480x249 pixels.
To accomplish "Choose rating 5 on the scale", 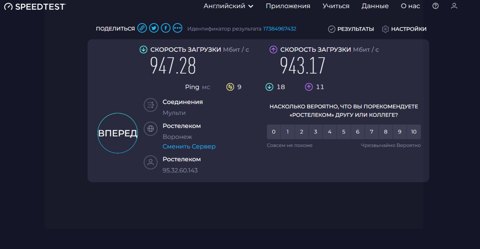I will tap(344, 132).
